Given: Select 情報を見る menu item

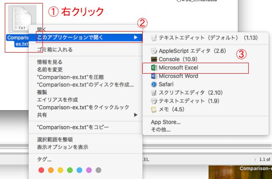Looking at the screenshot, I should point(85,62).
